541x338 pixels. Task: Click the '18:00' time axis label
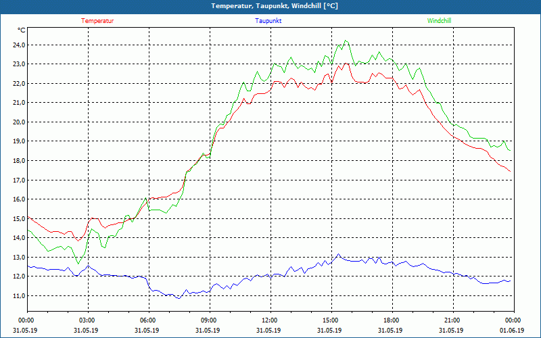[x=390, y=320]
